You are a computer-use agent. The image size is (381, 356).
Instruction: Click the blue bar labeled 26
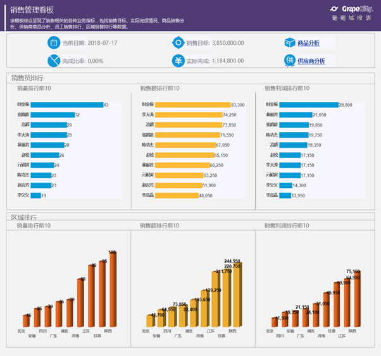coord(45,155)
